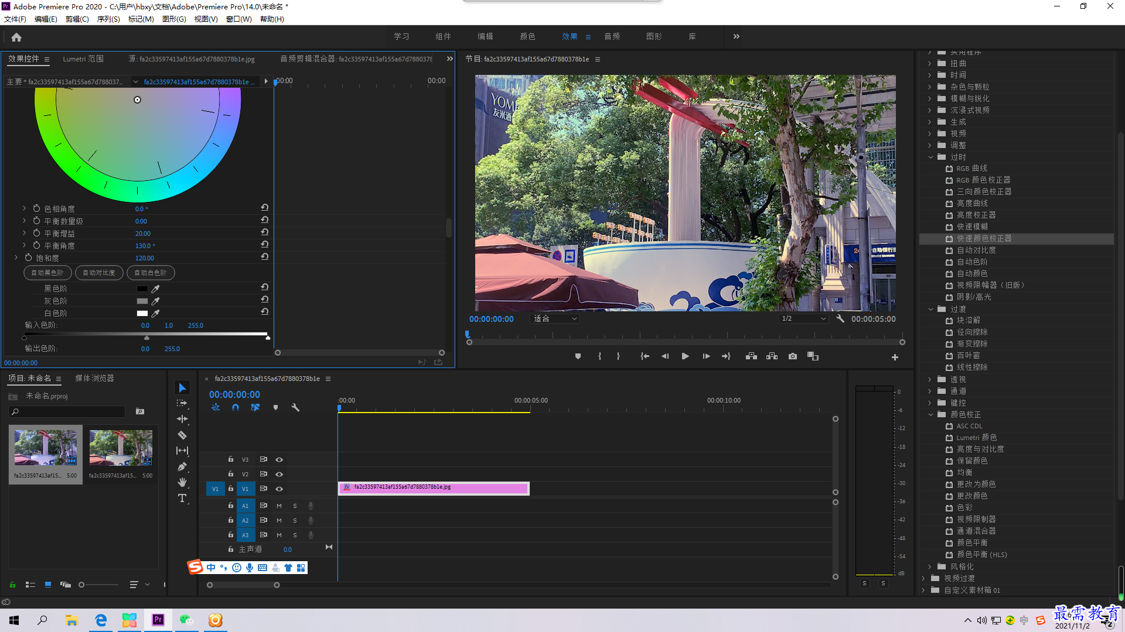Click the new bin icon in Project panel
The width and height of the screenshot is (1125, 632).
pyautogui.click(x=140, y=411)
